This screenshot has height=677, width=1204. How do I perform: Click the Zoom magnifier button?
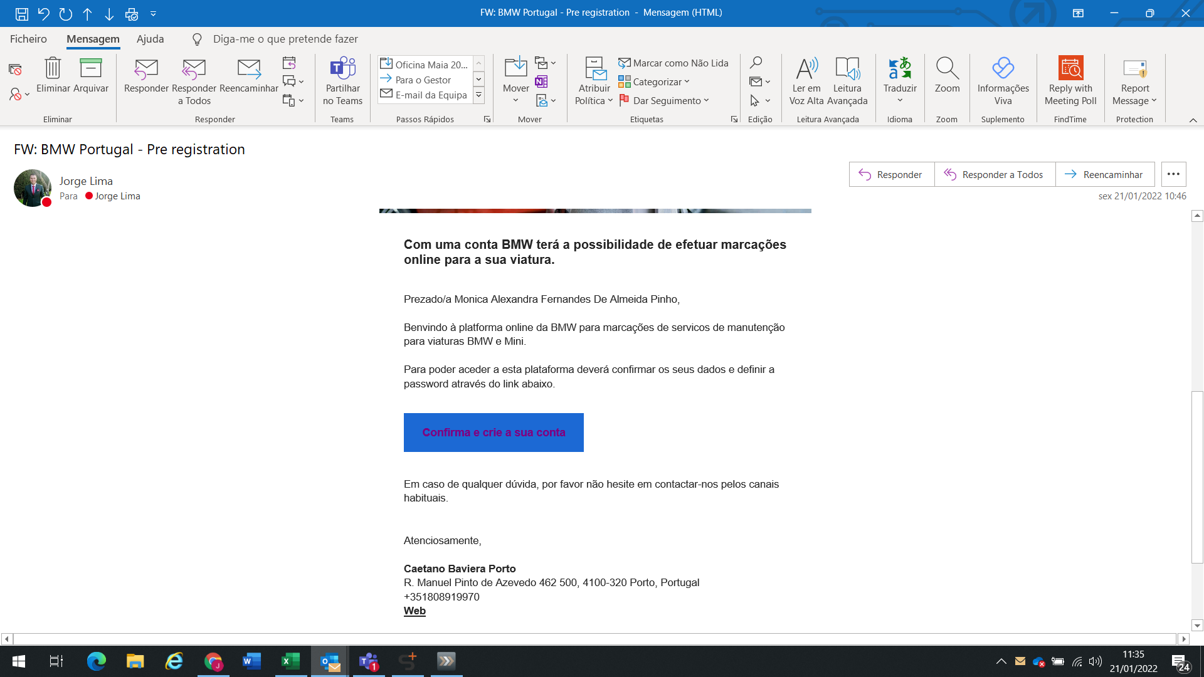(x=947, y=76)
